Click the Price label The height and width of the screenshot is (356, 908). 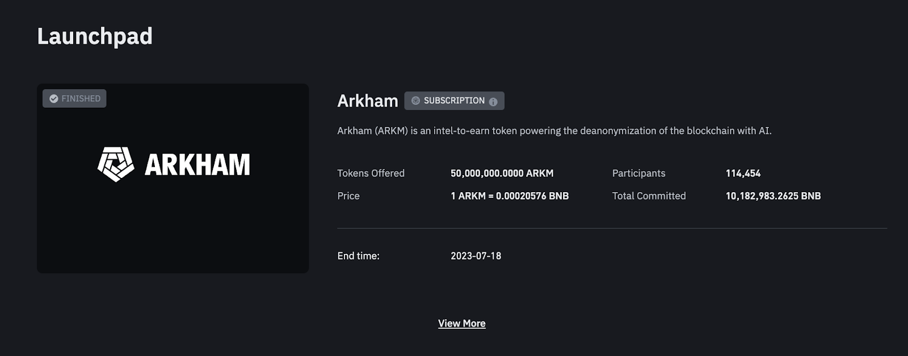[x=348, y=196]
